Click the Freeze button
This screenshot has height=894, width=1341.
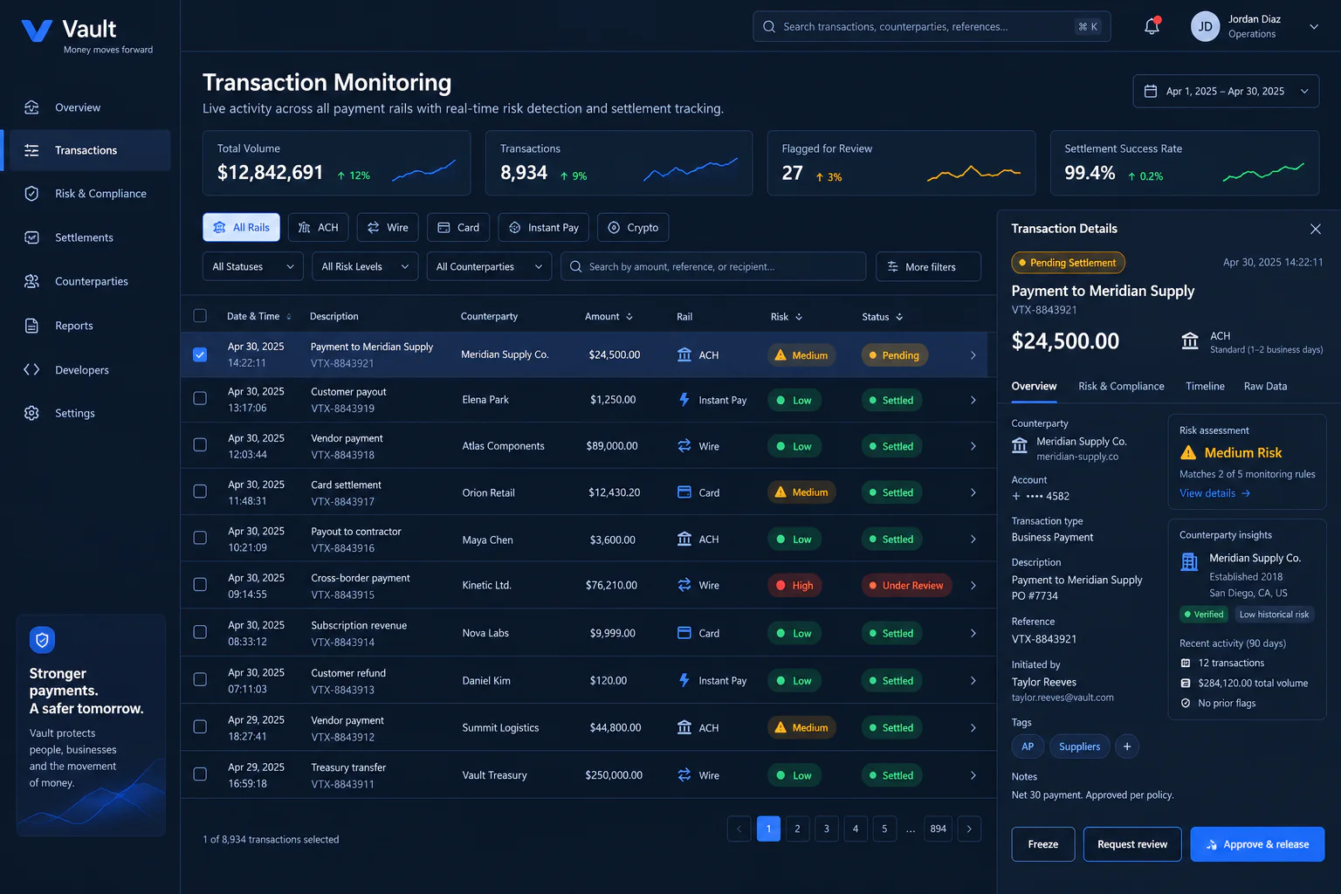pyautogui.click(x=1043, y=844)
